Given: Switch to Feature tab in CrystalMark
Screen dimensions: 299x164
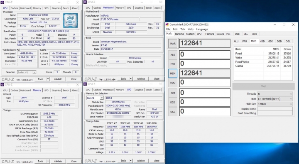Looking at the screenshot, I should tap(210, 34).
